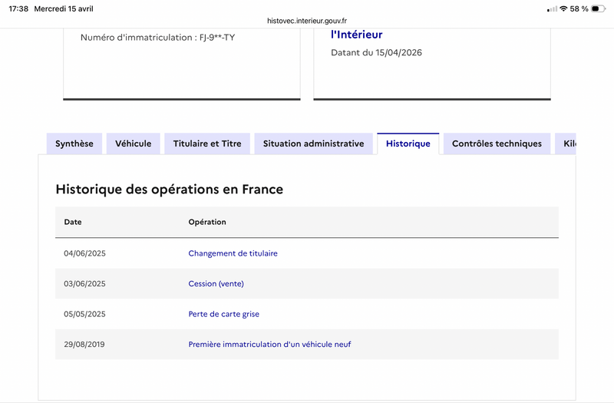Viewport: 614px width, 403px height.
Task: Switch to the Synthèse tab
Action: click(x=74, y=144)
